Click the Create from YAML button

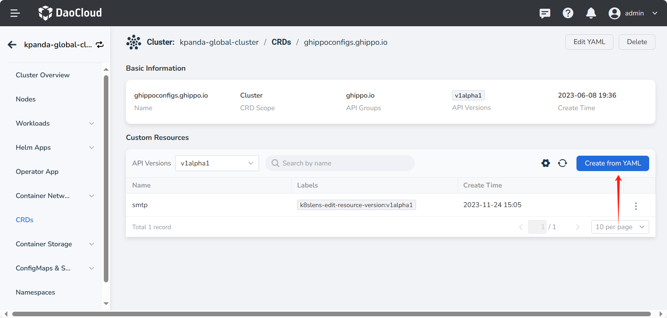tap(612, 163)
